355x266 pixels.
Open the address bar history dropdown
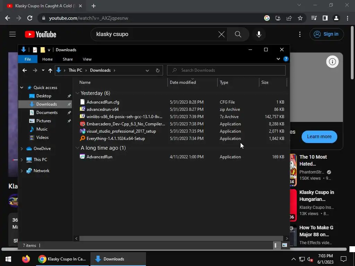coord(147,70)
